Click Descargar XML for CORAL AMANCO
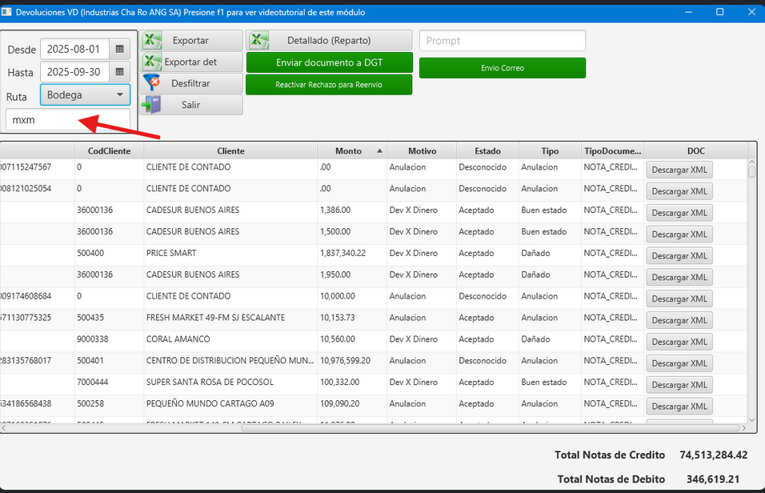 click(x=679, y=342)
